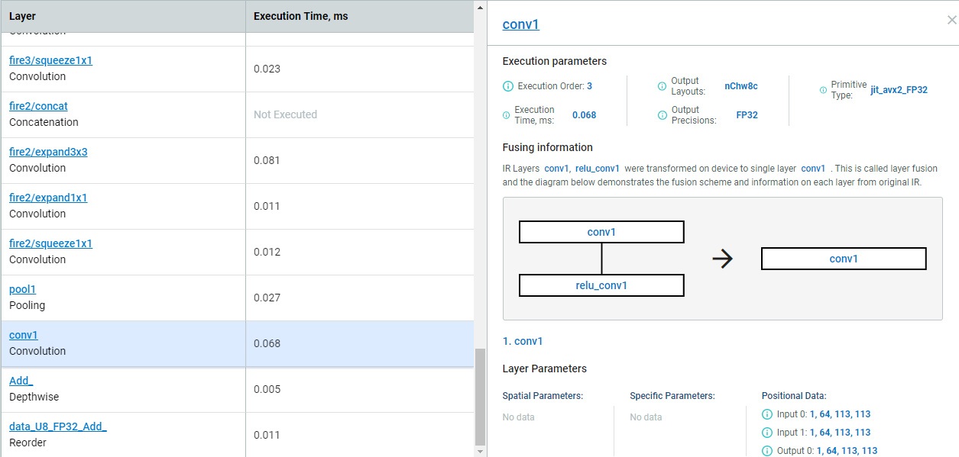
Task: Click info icon beside Execution Order
Action: (508, 86)
